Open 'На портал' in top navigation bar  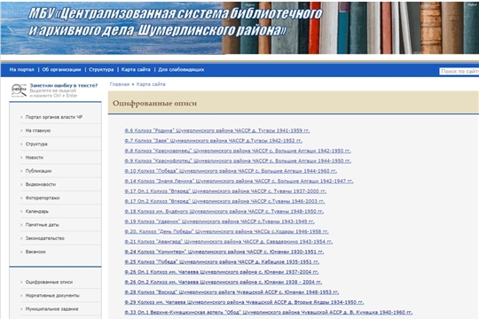21,70
